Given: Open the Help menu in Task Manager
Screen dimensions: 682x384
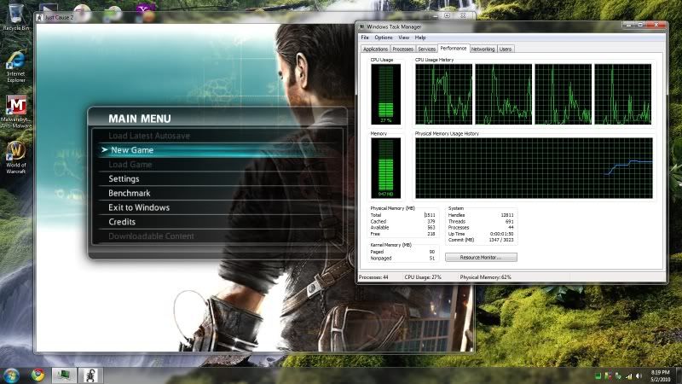Looking at the screenshot, I should coord(419,38).
